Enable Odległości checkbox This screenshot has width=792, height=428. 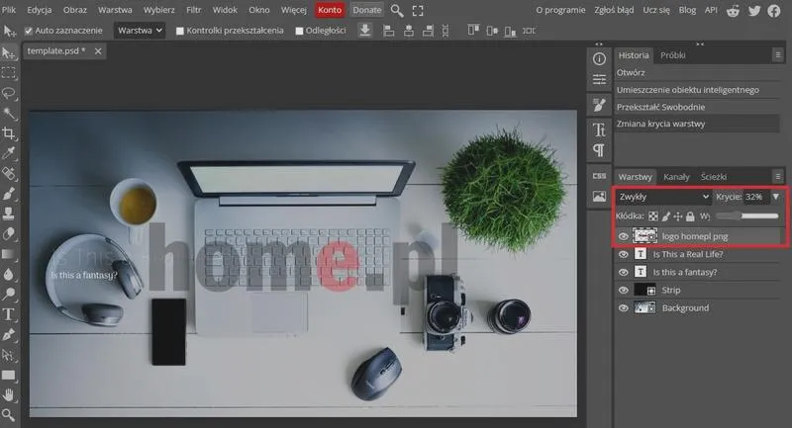299,31
